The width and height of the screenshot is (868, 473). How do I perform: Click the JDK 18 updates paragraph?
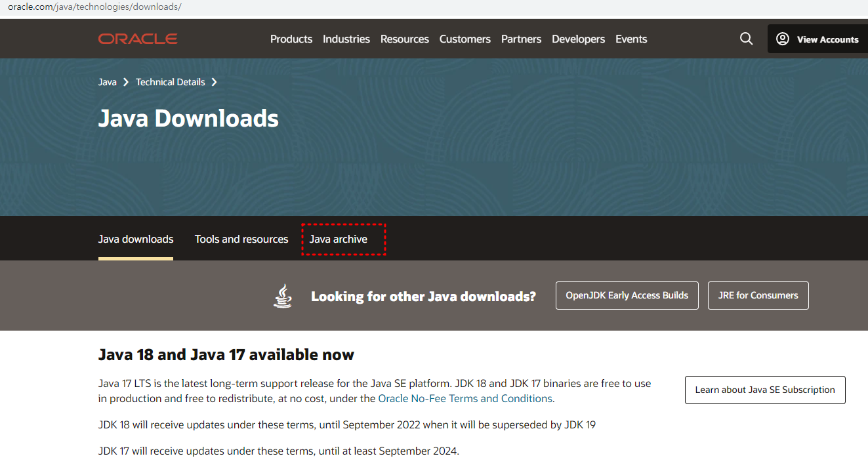(347, 424)
